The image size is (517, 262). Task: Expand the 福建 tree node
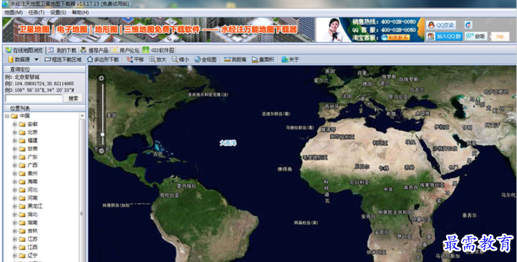tap(14, 141)
